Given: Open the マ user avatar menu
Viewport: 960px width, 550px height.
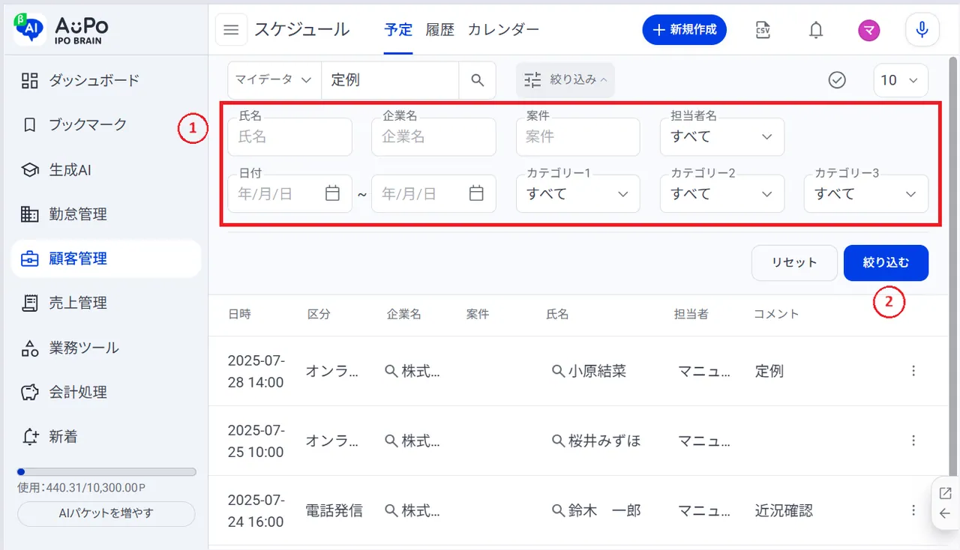Looking at the screenshot, I should tap(869, 30).
